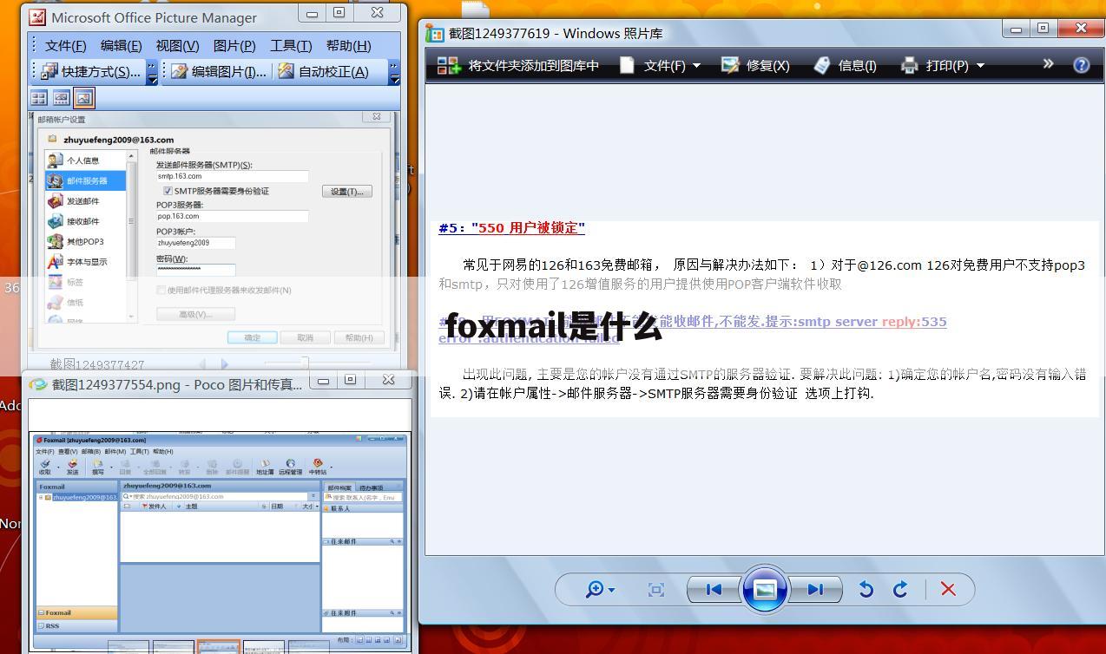Image resolution: width=1106 pixels, height=654 pixels.
Task: Click the actual size fit button in Photo Gallery
Action: [x=656, y=590]
